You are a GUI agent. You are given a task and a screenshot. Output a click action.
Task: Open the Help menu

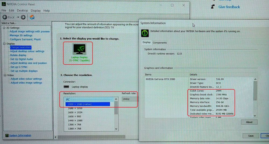pos(47,11)
